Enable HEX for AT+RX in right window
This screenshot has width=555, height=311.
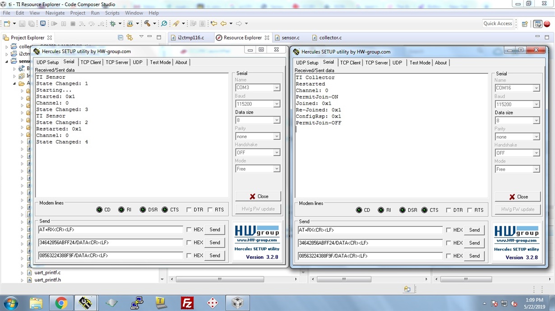(x=449, y=230)
